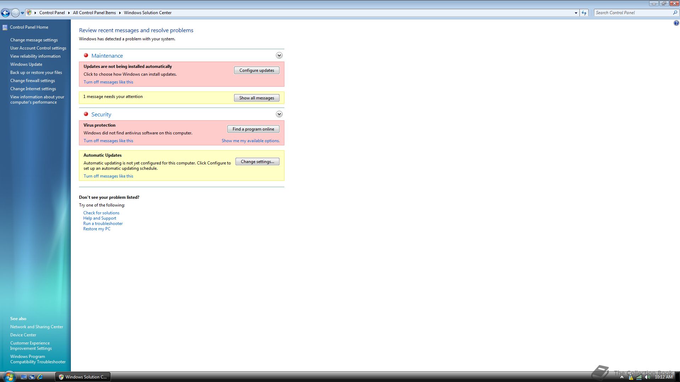The width and height of the screenshot is (680, 382).
Task: Open Change Internet settings
Action: pyautogui.click(x=33, y=89)
